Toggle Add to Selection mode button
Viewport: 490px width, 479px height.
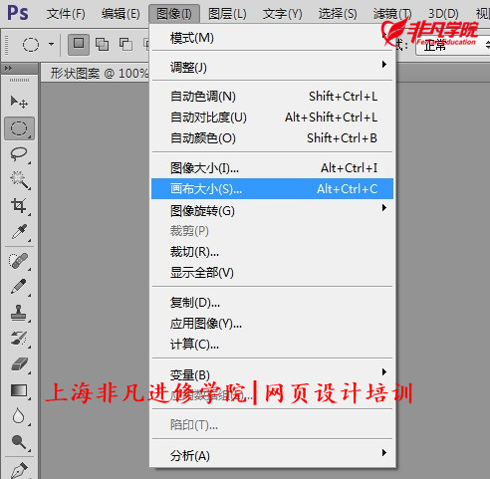pyautogui.click(x=102, y=44)
